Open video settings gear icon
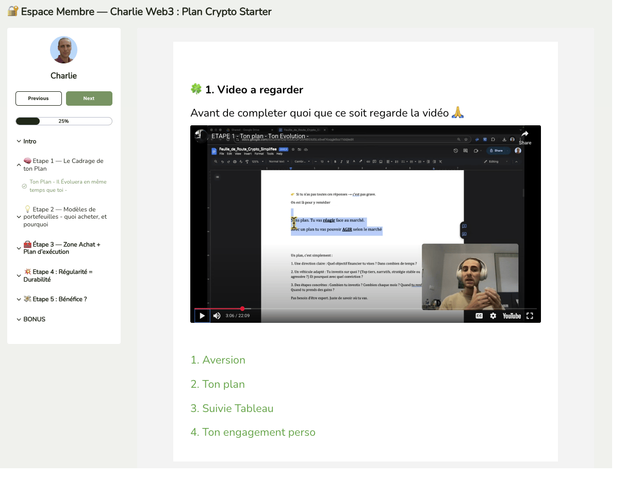This screenshot has width=625, height=477. (x=493, y=316)
